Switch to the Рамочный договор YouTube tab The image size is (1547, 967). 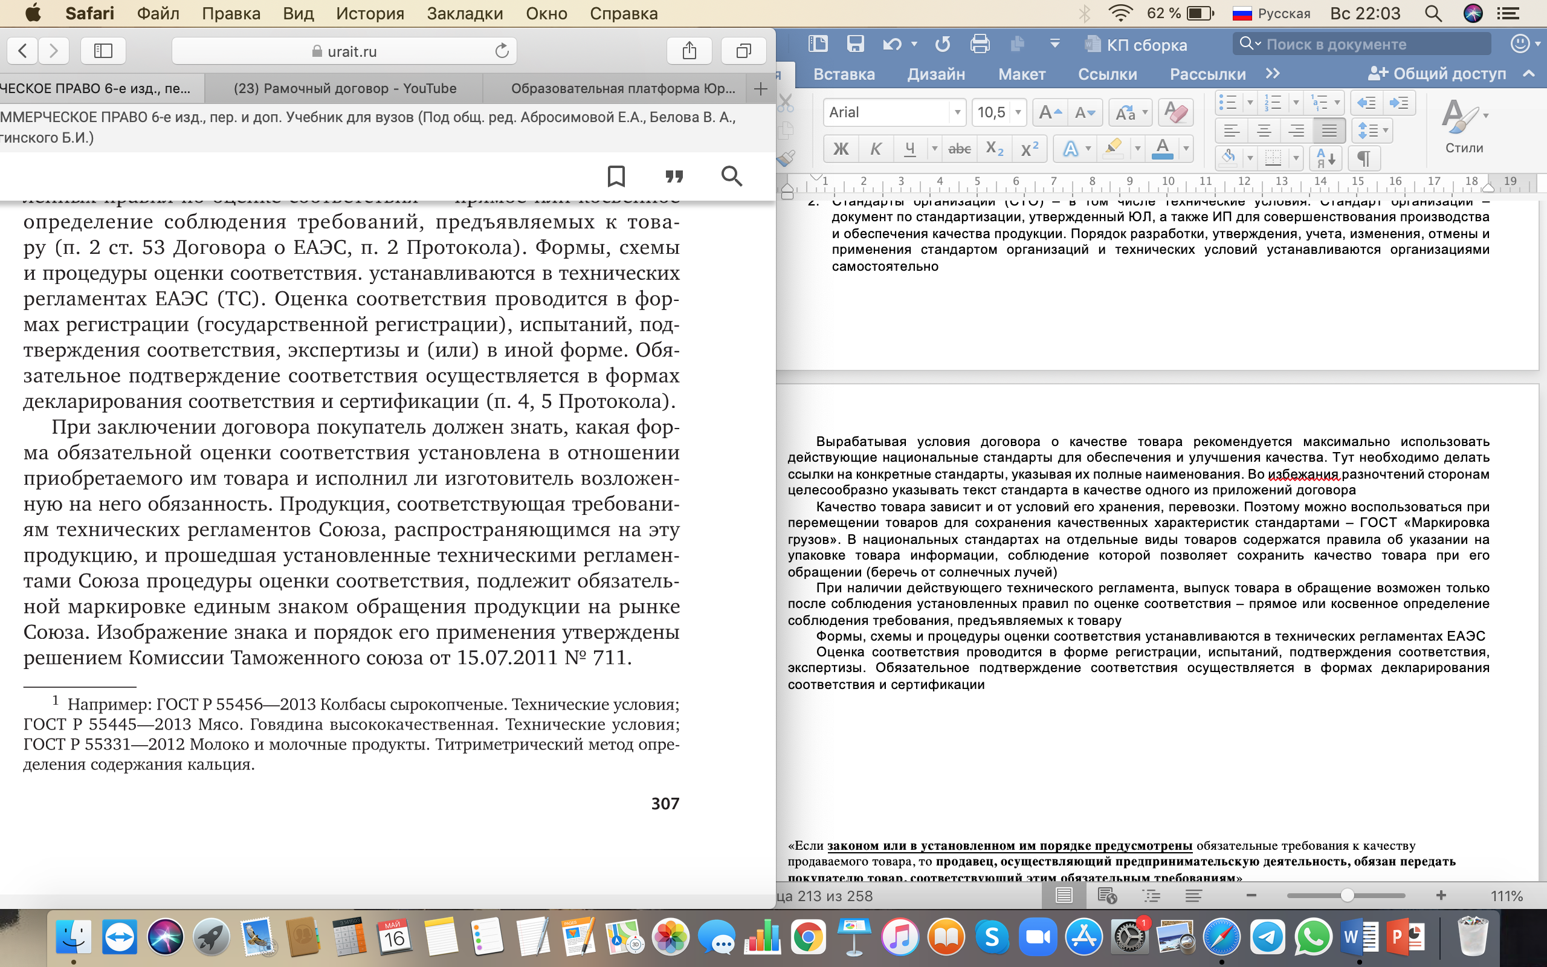344,89
